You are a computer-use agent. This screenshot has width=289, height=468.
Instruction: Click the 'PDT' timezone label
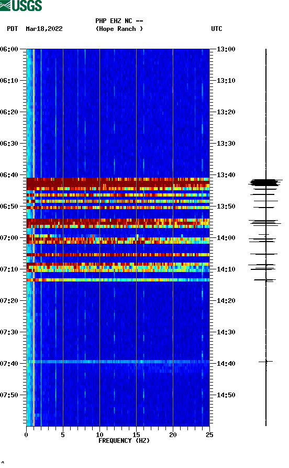12,29
